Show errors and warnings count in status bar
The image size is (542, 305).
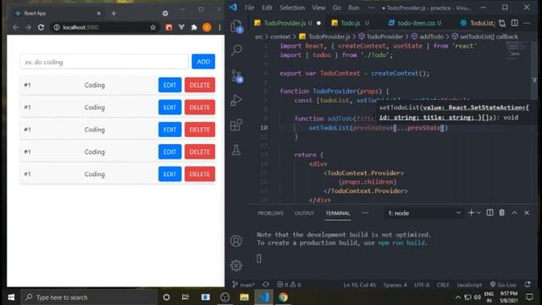click(x=289, y=285)
